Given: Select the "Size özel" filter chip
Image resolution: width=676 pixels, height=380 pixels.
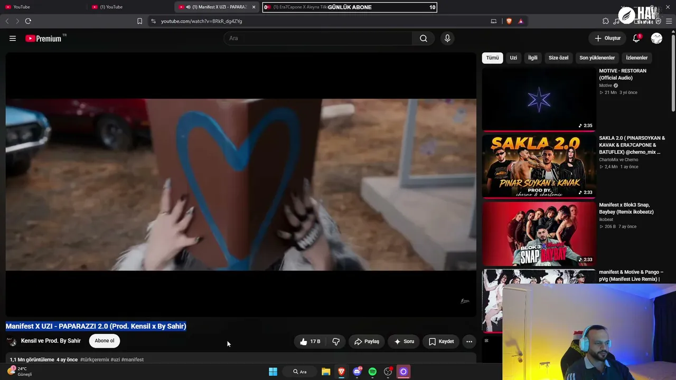Looking at the screenshot, I should tap(558, 58).
